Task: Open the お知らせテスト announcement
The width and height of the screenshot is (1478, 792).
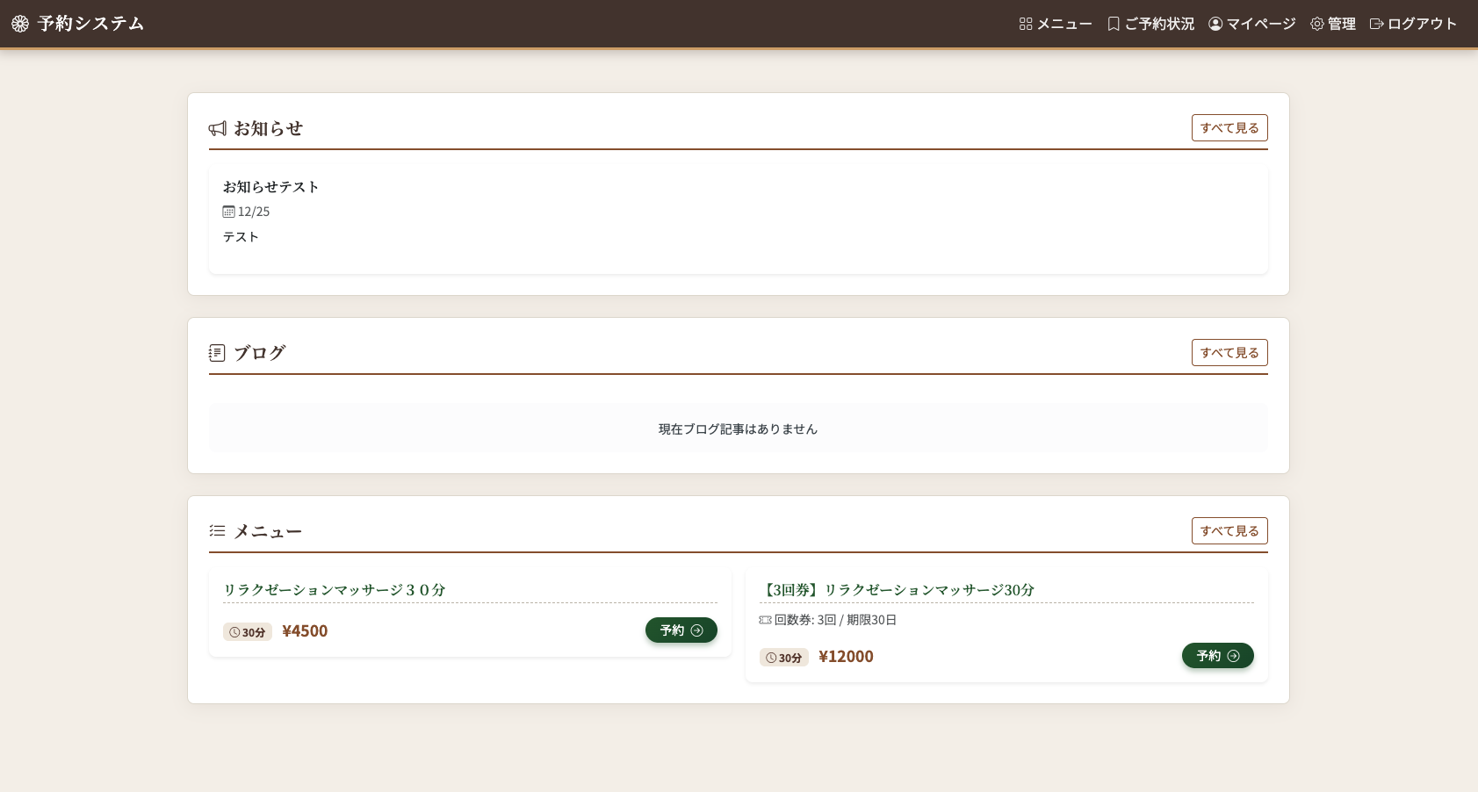Action: (x=270, y=187)
